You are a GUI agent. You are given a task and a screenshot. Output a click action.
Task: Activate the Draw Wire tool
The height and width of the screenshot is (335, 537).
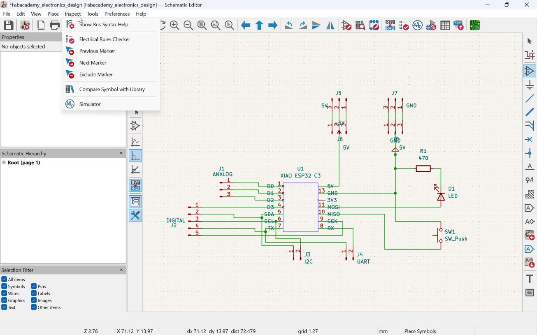530,99
